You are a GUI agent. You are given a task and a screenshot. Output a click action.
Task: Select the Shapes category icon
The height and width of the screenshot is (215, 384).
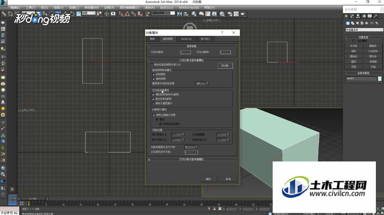tap(352, 23)
